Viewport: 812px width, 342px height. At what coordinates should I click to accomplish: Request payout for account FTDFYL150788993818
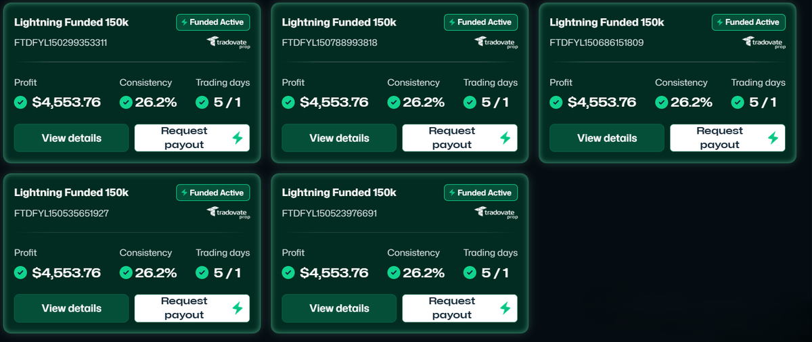(x=460, y=138)
